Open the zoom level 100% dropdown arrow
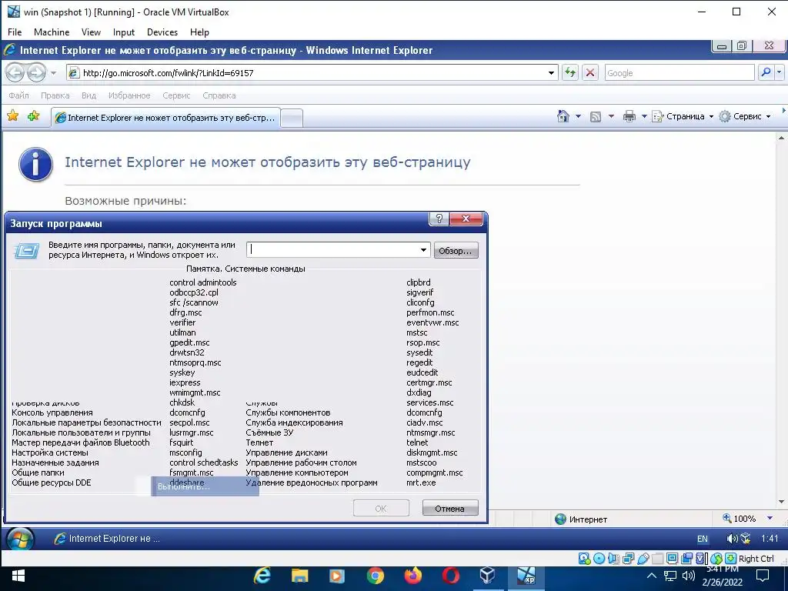The width and height of the screenshot is (788, 591). coord(770,518)
